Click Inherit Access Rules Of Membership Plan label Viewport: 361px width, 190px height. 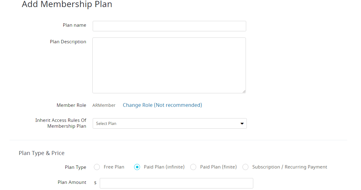(61, 123)
